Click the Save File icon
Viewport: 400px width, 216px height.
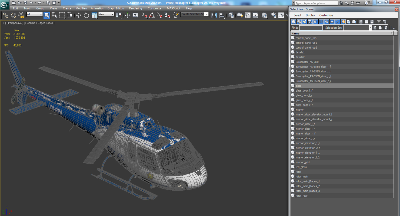click(x=25, y=3)
